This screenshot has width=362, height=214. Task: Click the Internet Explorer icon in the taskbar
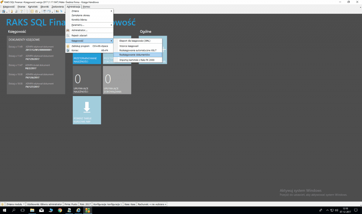(78, 210)
